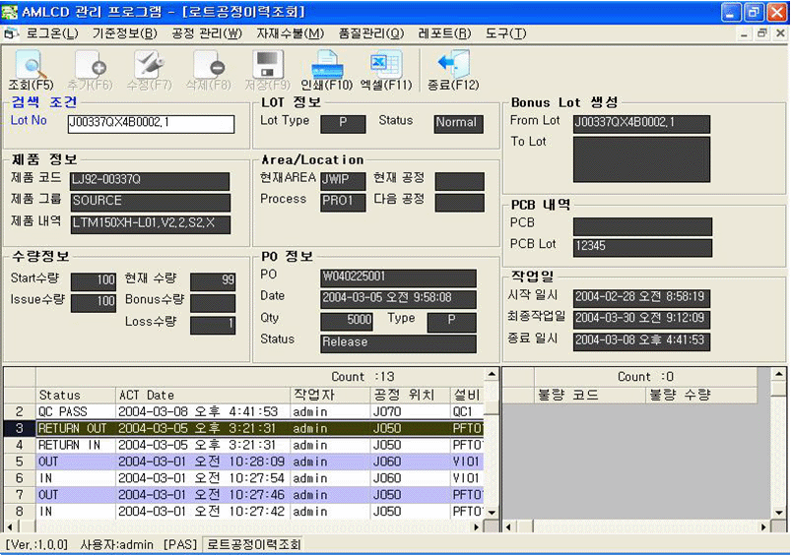Open the 도구(T) menu
Image resolution: width=791 pixels, height=555 pixels.
tap(506, 33)
